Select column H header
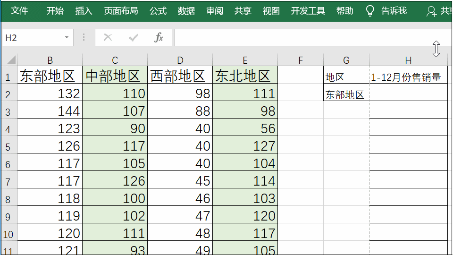 tap(408, 60)
